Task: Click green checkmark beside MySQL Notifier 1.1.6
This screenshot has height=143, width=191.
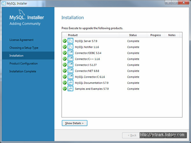Action: click(65, 47)
